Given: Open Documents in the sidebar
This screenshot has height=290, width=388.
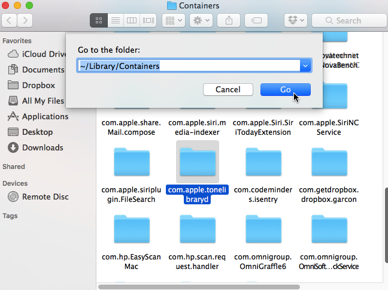Looking at the screenshot, I should point(37,70).
